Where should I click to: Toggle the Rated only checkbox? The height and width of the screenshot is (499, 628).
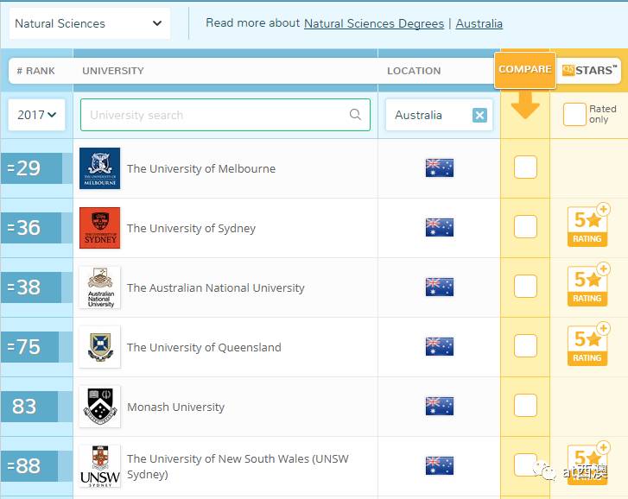click(x=574, y=114)
